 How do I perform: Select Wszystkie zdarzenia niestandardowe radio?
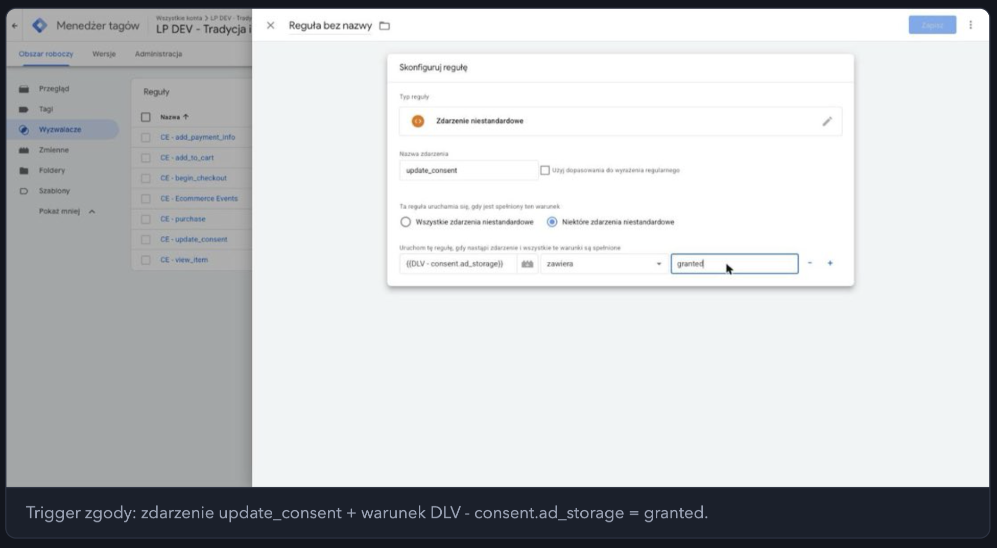tap(406, 222)
